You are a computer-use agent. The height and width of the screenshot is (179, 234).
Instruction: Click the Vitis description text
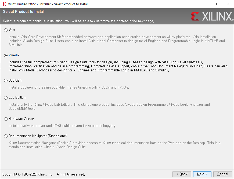pos(117,41)
